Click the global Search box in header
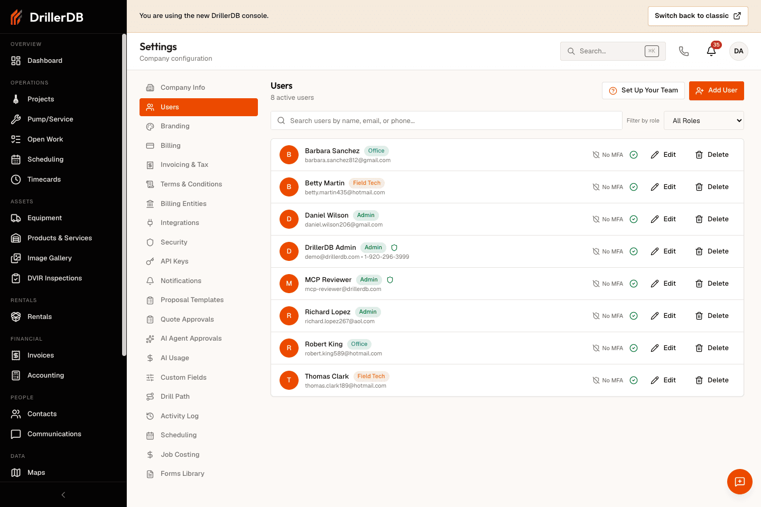761x507 pixels. click(613, 51)
